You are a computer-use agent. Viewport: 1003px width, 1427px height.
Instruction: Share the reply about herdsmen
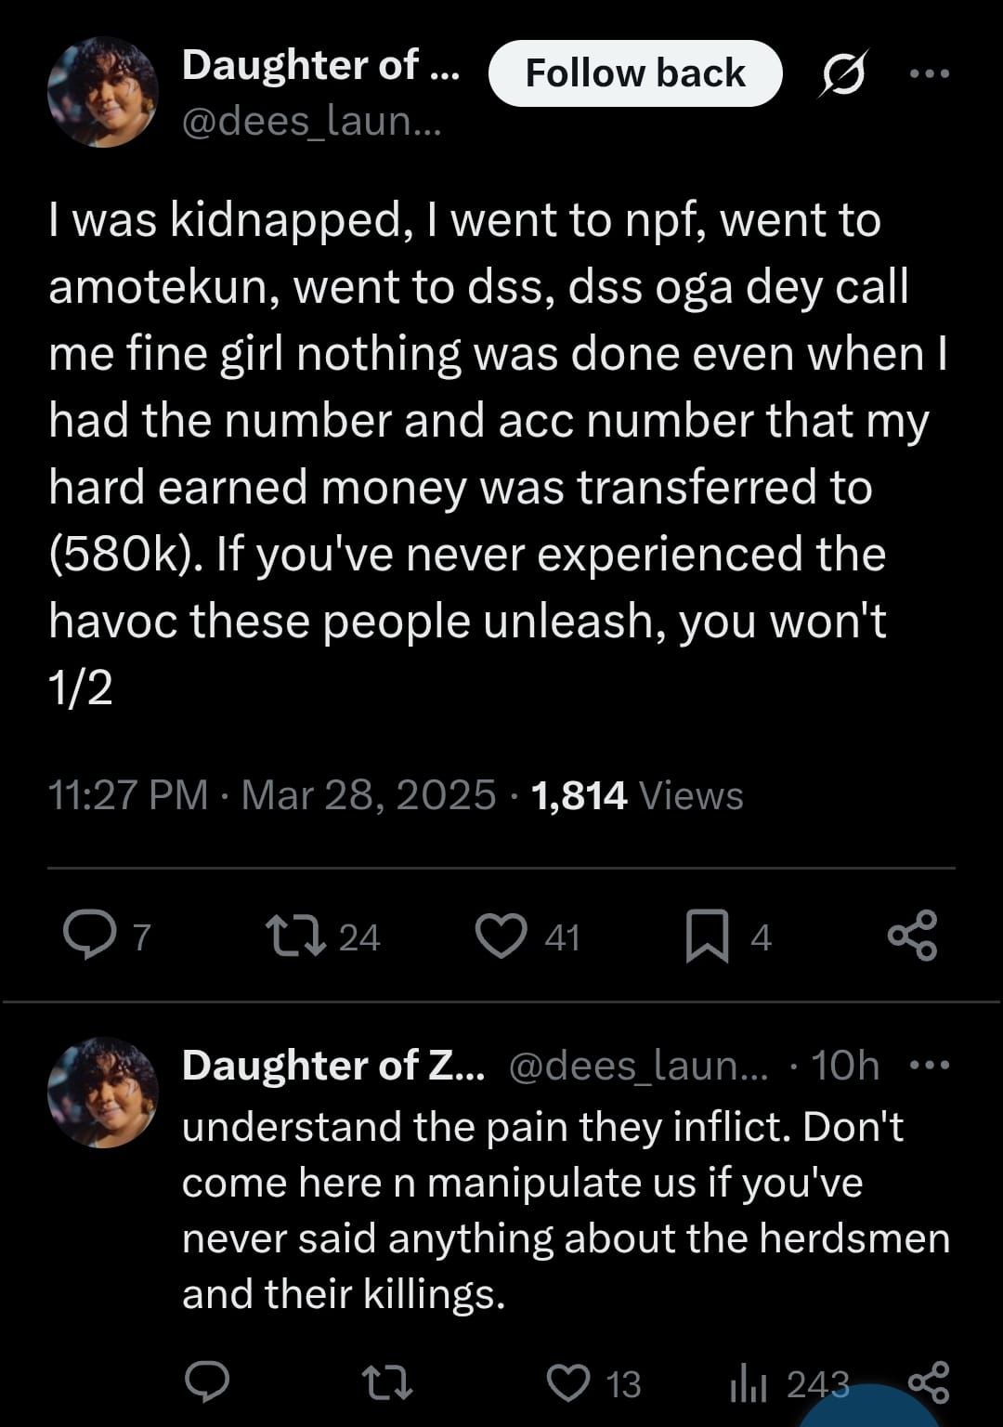pos(929,1381)
